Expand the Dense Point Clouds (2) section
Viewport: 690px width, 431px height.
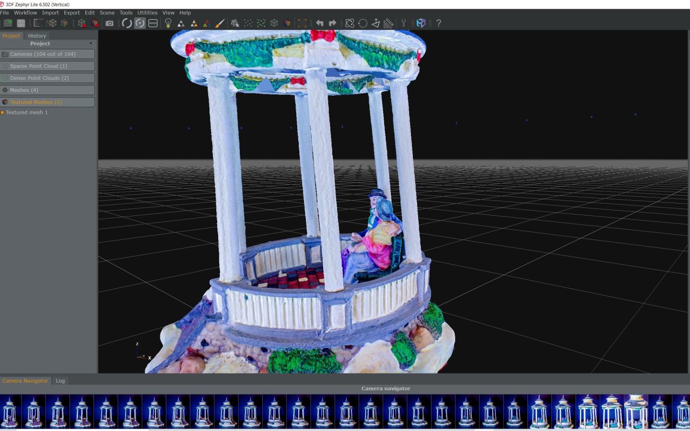pyautogui.click(x=47, y=78)
